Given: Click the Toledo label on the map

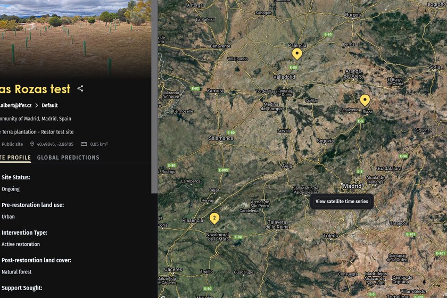Looking at the screenshot, I should [330, 235].
